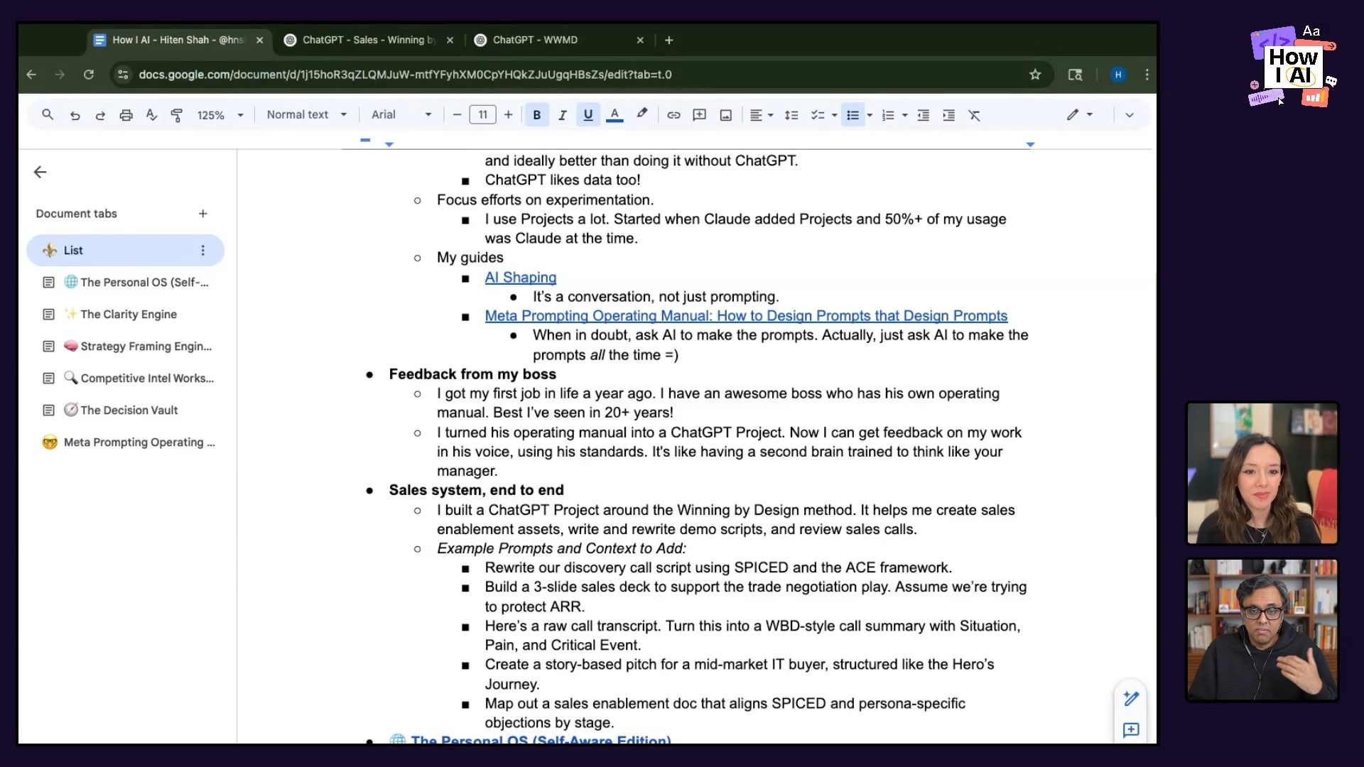Switch to ChatGPT WWMD browser tab
Image resolution: width=1364 pixels, height=767 pixels.
559,40
